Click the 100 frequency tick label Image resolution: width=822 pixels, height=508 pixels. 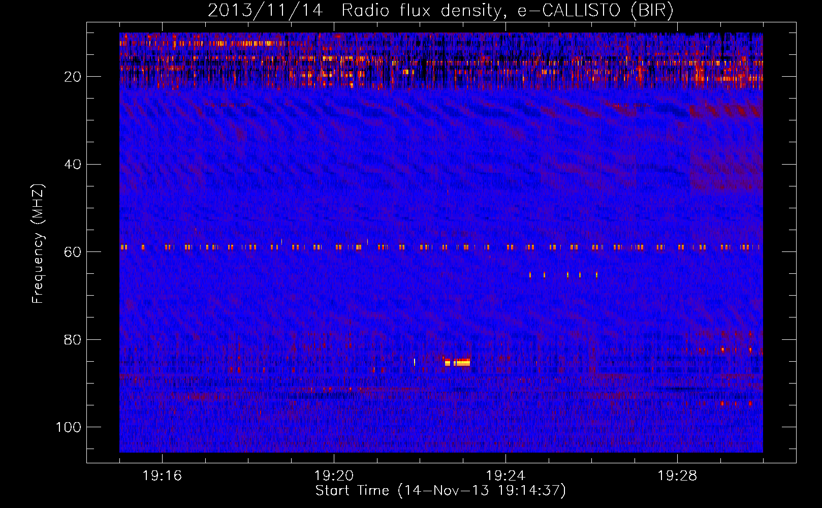69,427
